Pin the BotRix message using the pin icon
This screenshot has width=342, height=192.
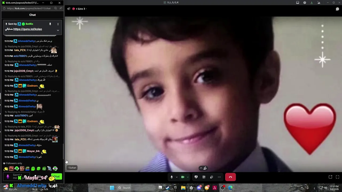click(x=50, y=24)
